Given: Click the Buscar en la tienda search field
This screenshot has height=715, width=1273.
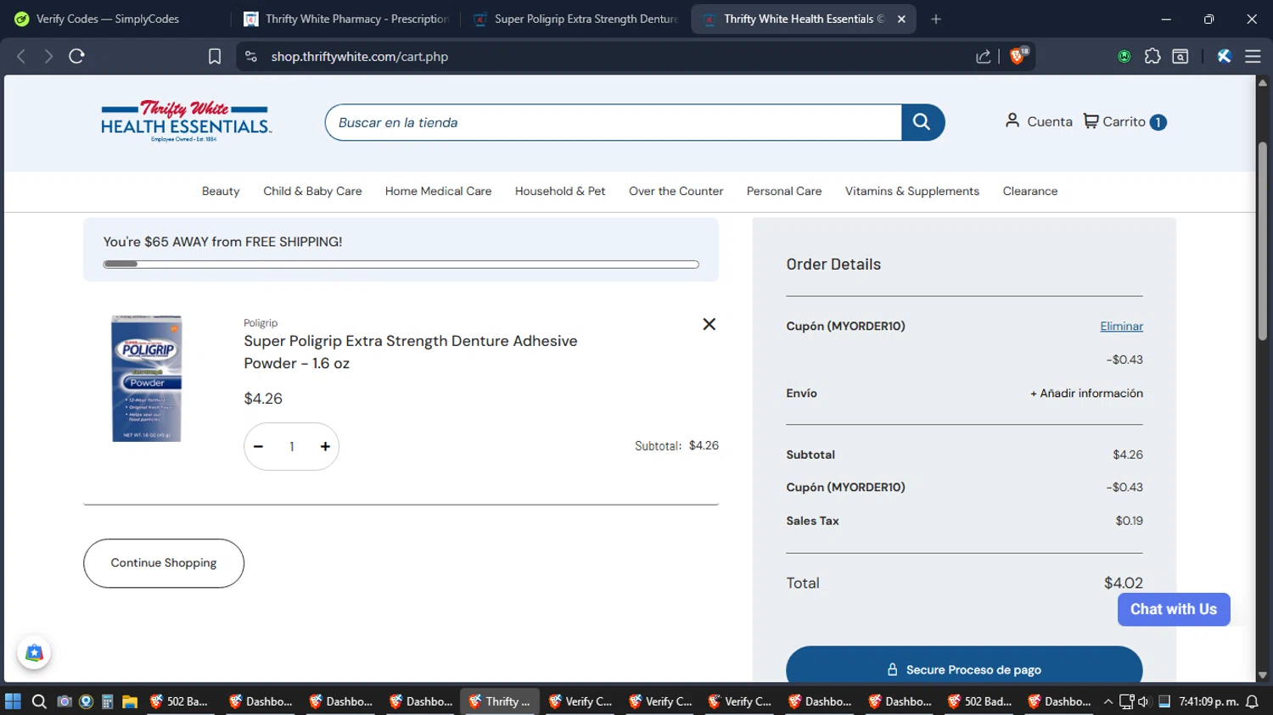Looking at the screenshot, I should coord(613,122).
